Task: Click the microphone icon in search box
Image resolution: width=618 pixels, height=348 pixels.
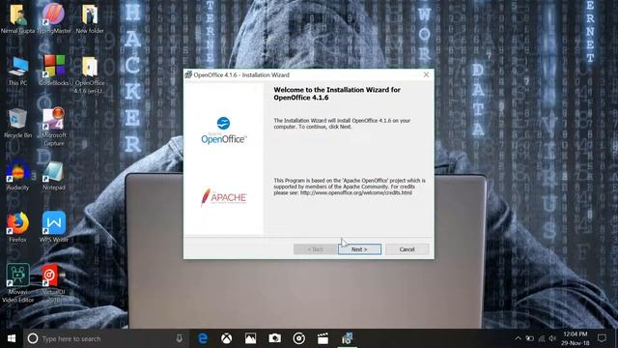Action: [179, 338]
